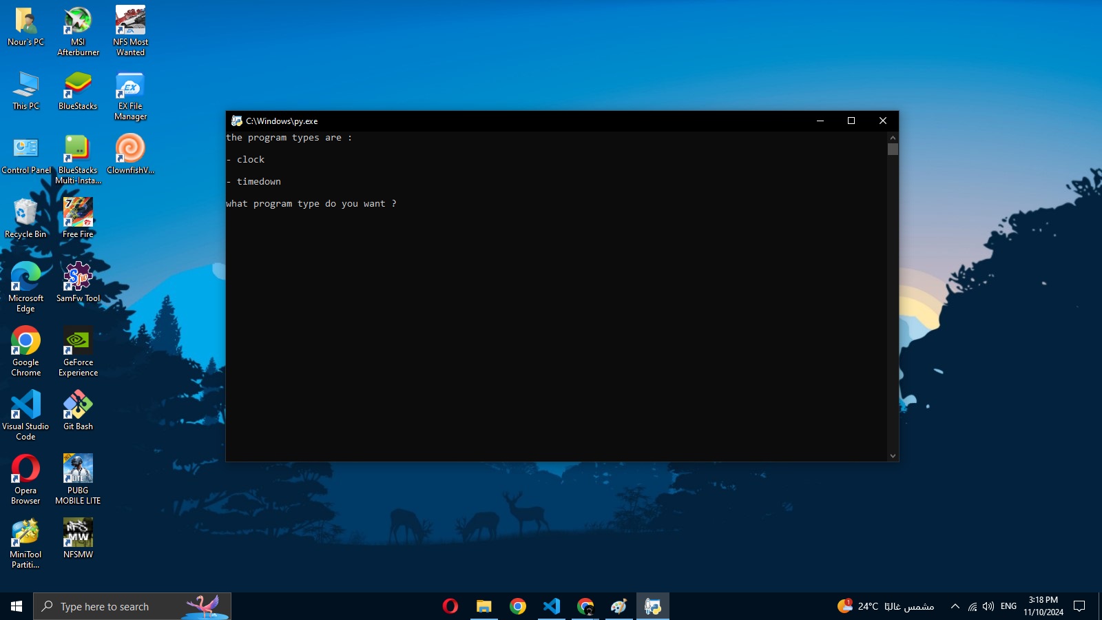Screen dimensions: 1102x620
Task: Switch to VS Code in the taskbar
Action: (552, 606)
